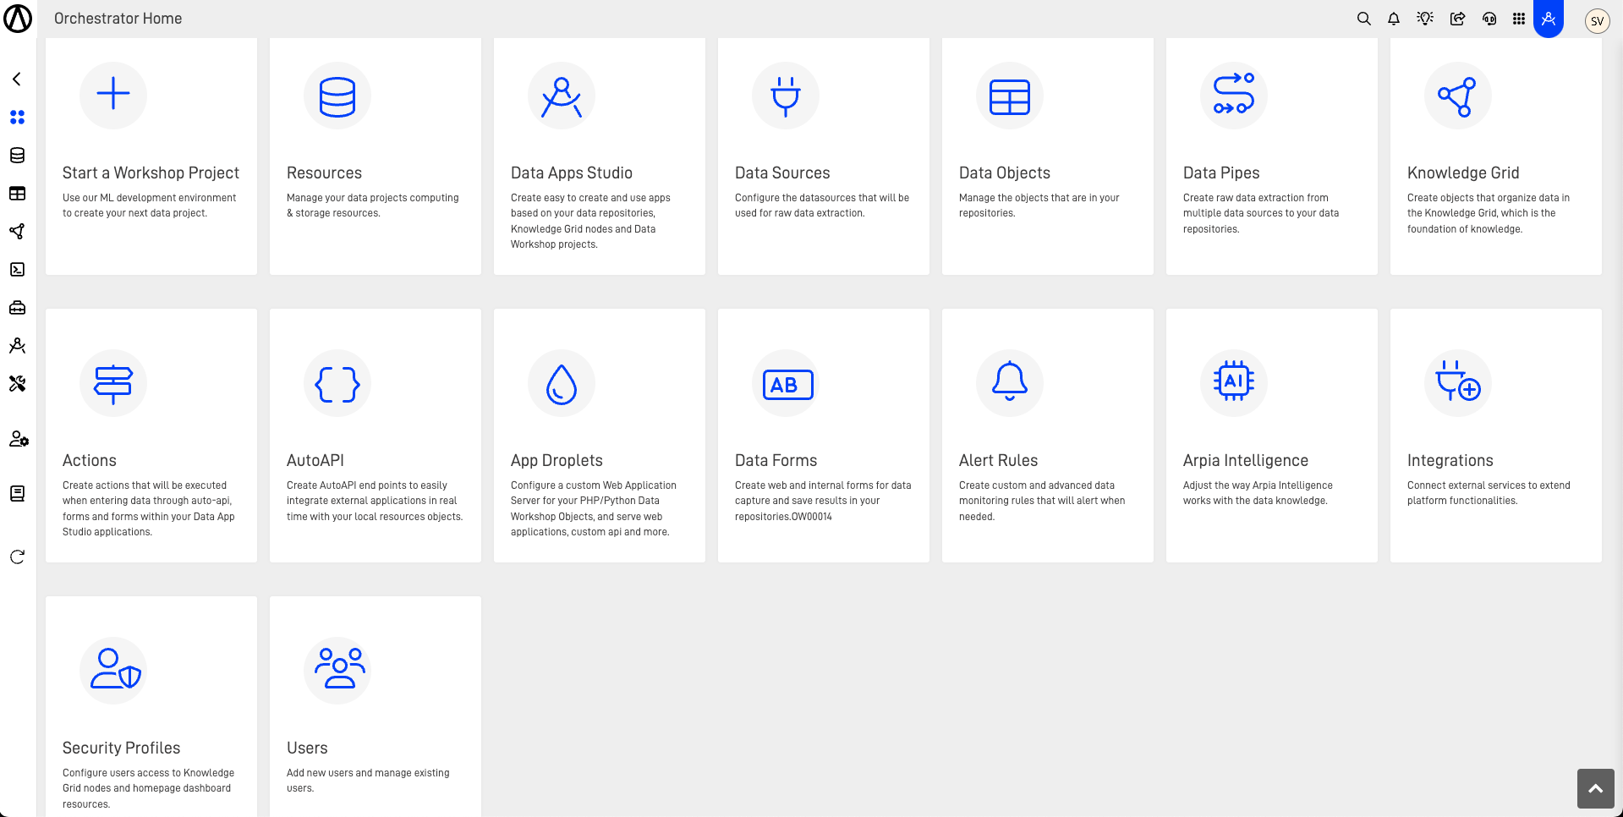The image size is (1623, 817).
Task: Open the AutoAPI card title
Action: [315, 460]
